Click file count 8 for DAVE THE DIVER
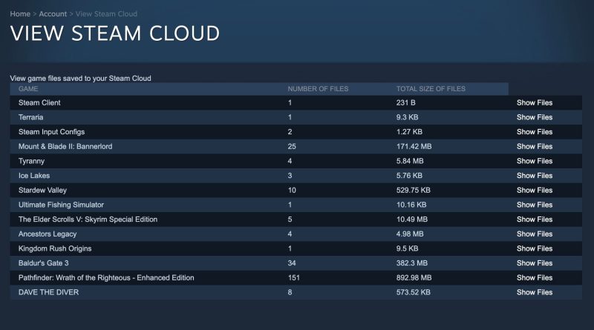Screen dimensions: 594x330 click(290, 292)
